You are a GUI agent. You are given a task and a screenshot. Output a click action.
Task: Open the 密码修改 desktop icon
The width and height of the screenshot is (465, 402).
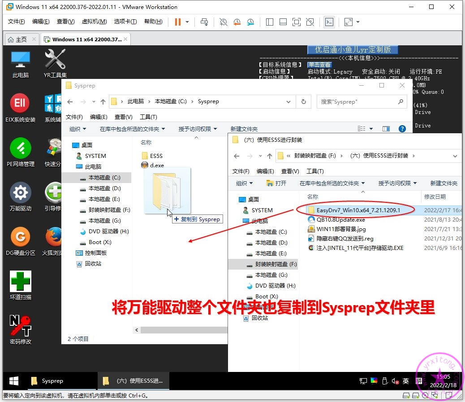pos(21,329)
